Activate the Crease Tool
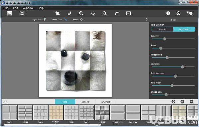199x127 pixels. (58, 19)
